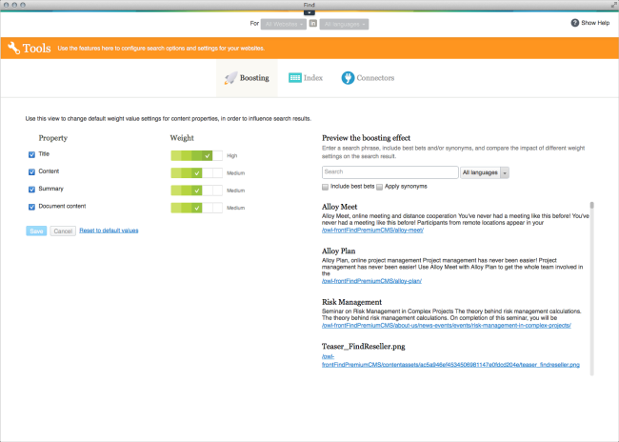Screen dimensions: 619x442
Task: Enable the Include best bets checkbox
Action: (x=326, y=187)
